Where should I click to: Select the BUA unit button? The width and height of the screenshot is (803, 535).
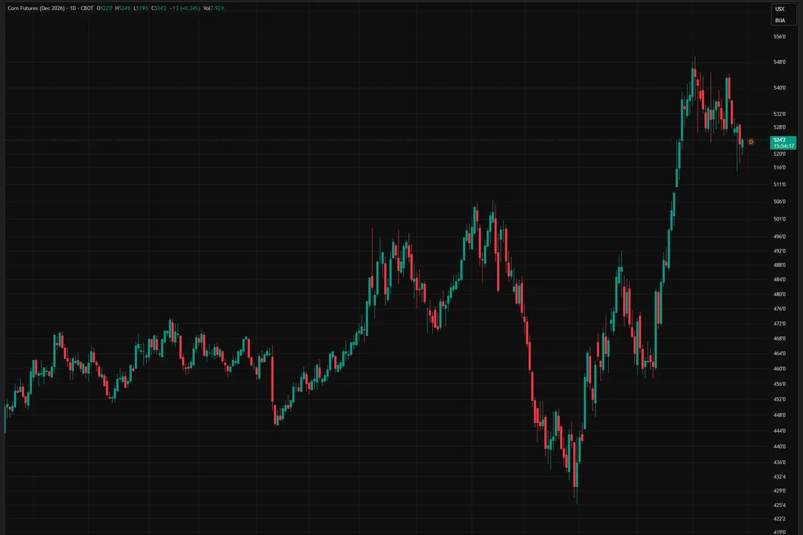click(780, 20)
